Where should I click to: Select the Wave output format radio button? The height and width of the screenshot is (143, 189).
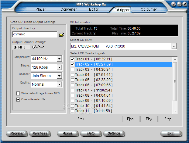pyautogui.click(x=33, y=47)
